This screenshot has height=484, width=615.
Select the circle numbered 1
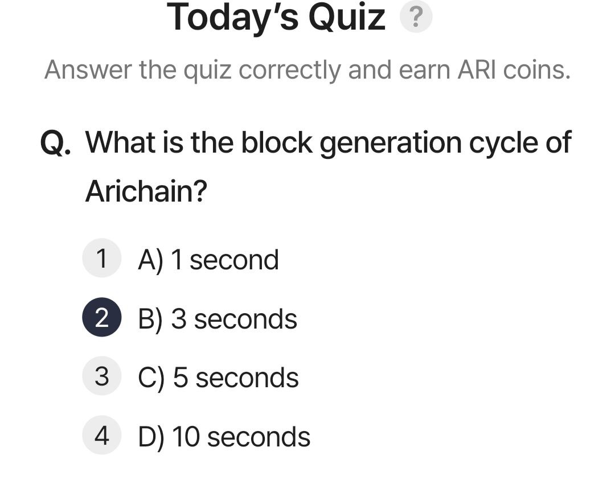coord(101,258)
